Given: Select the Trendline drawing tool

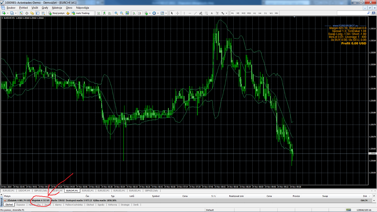Looking at the screenshot, I should pos(195,13).
